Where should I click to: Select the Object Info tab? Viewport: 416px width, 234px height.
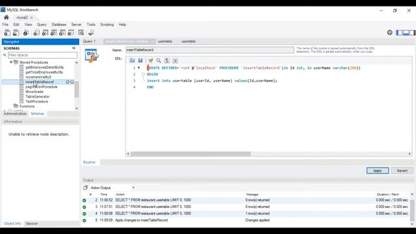coord(12,224)
